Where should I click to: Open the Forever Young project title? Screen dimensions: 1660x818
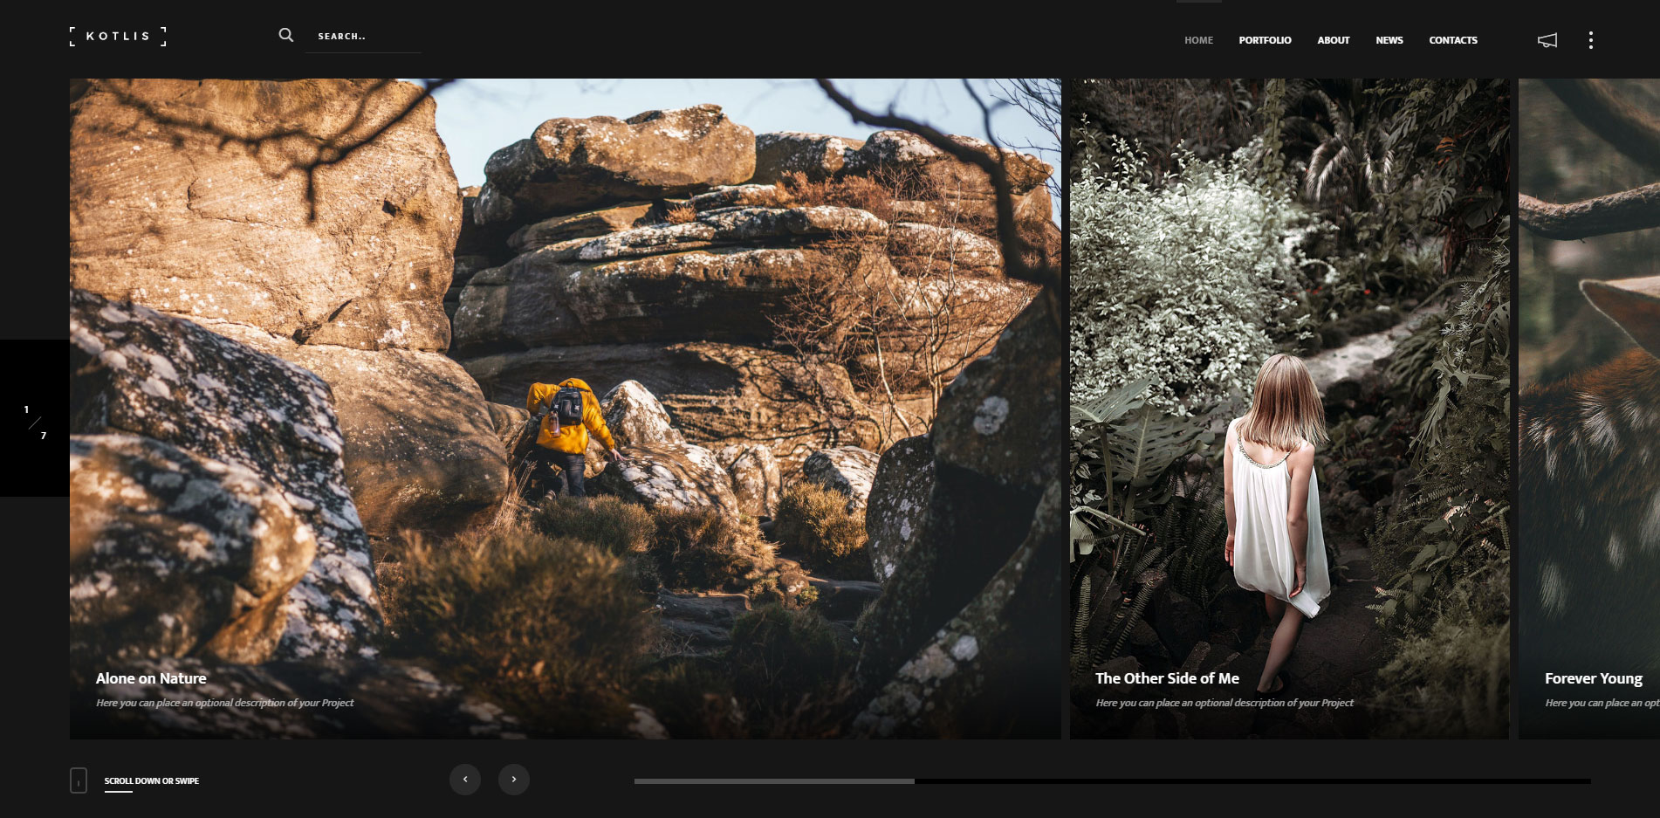point(1593,678)
